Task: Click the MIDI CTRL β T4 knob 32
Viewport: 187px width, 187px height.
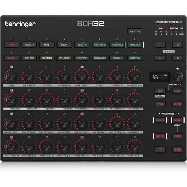Action: click(x=135, y=147)
